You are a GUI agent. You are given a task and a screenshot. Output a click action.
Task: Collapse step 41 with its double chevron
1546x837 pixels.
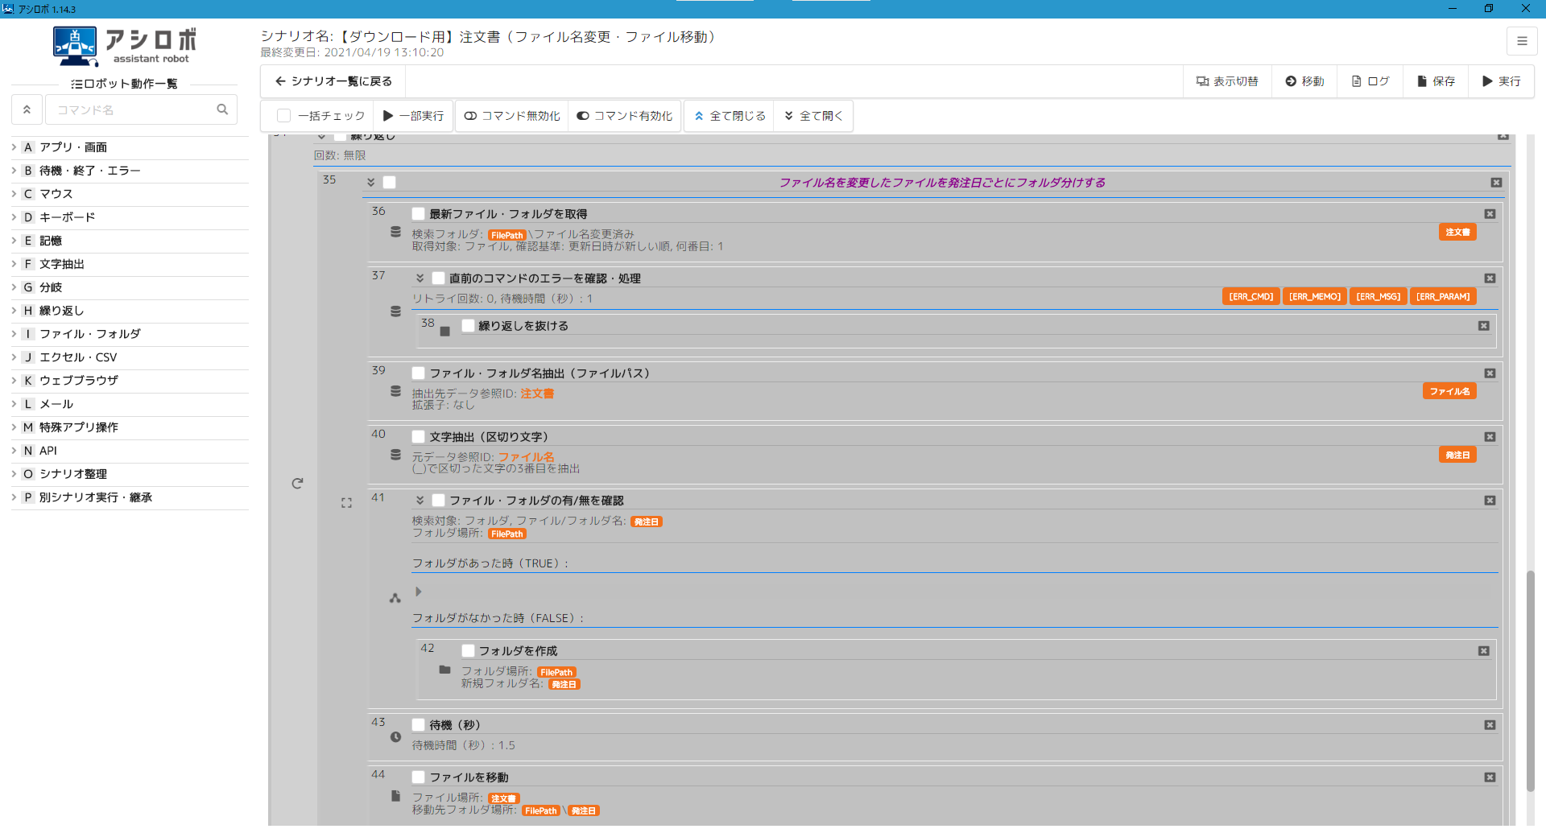(x=420, y=501)
